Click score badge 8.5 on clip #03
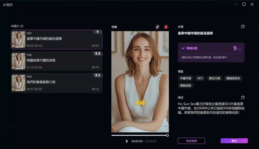The height and width of the screenshot is (149, 259). point(98,75)
